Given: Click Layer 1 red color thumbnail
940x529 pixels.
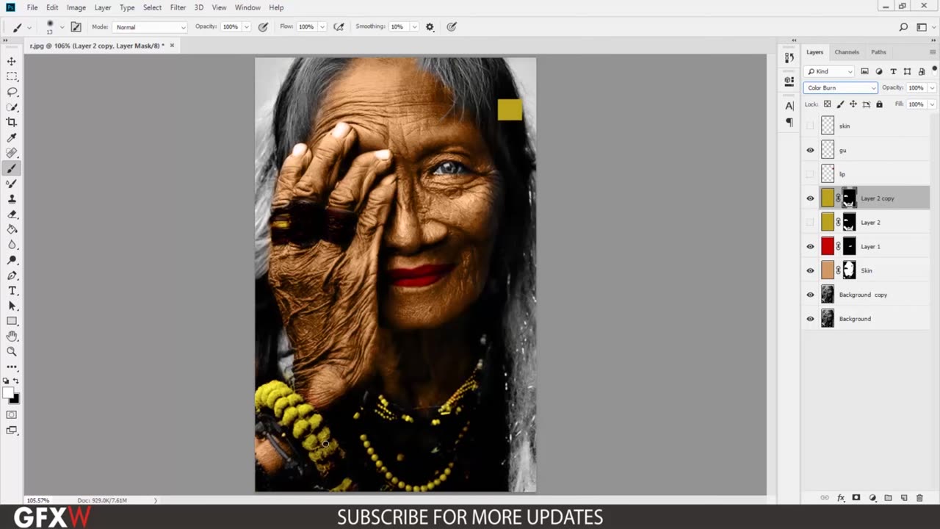Looking at the screenshot, I should [828, 246].
